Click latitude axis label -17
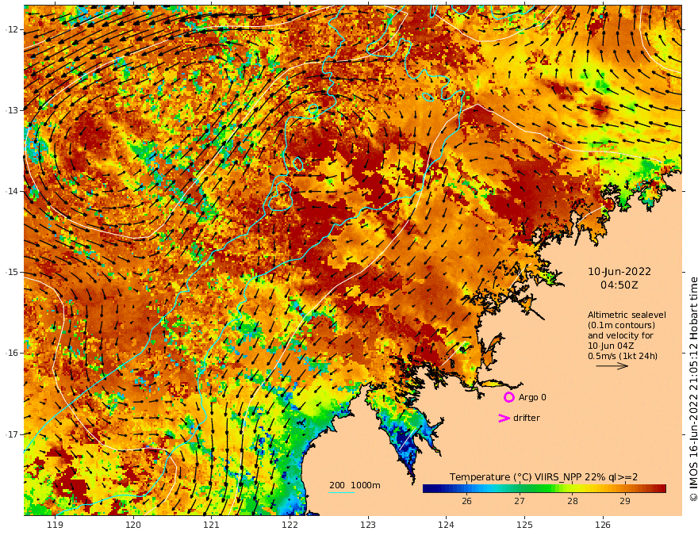Image resolution: width=698 pixels, height=539 pixels. (12, 434)
